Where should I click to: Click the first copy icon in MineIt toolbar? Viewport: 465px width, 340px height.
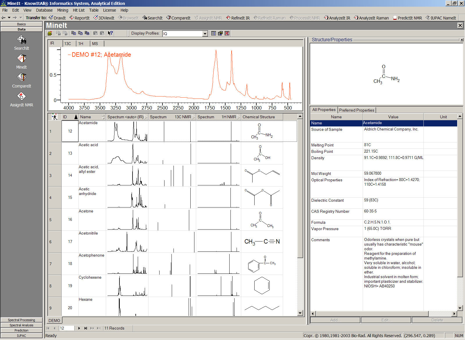(x=74, y=33)
